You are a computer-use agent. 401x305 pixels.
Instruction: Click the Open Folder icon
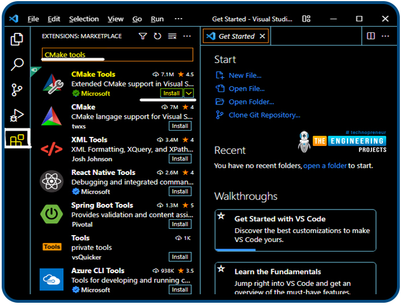click(x=220, y=102)
